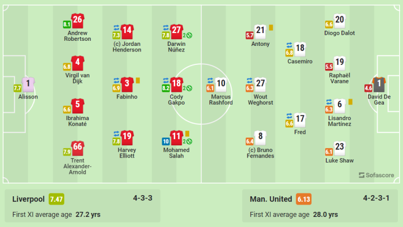Viewport: 403px width, 227px height.
Task: Click Mohamed Salah's blue 10 rating badge
Action: click(x=166, y=141)
